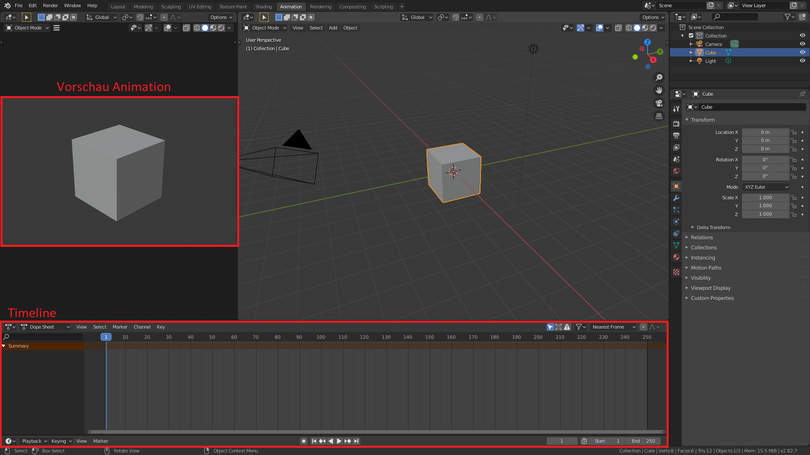
Task: Play the animation forward
Action: (339, 441)
